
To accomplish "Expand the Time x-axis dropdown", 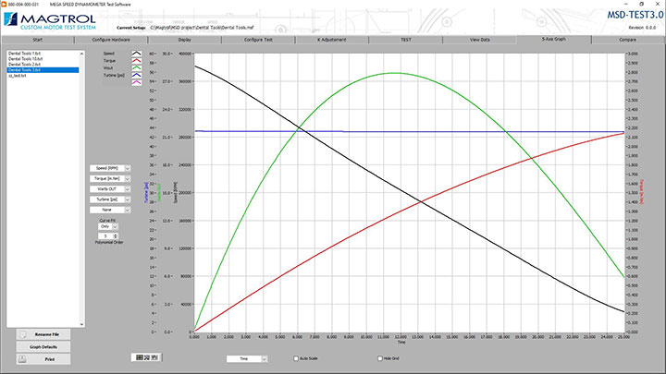I will click(x=246, y=356).
